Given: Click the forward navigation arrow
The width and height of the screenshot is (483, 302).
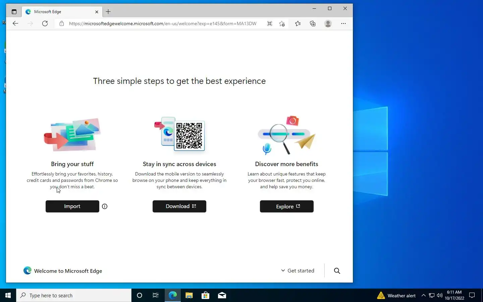Looking at the screenshot, I should [x=30, y=23].
